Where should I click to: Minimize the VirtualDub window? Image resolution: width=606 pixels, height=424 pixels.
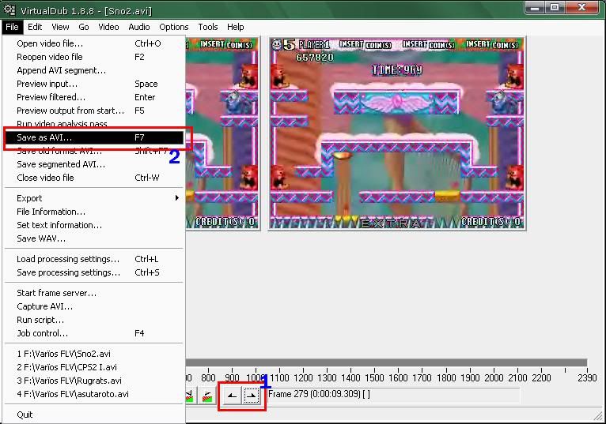pos(535,8)
